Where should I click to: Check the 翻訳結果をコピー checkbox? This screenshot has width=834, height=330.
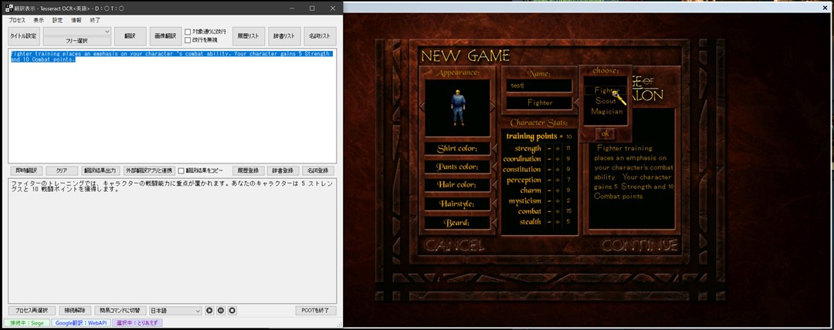click(x=181, y=170)
